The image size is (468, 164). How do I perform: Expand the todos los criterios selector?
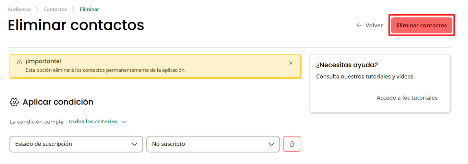pos(98,122)
